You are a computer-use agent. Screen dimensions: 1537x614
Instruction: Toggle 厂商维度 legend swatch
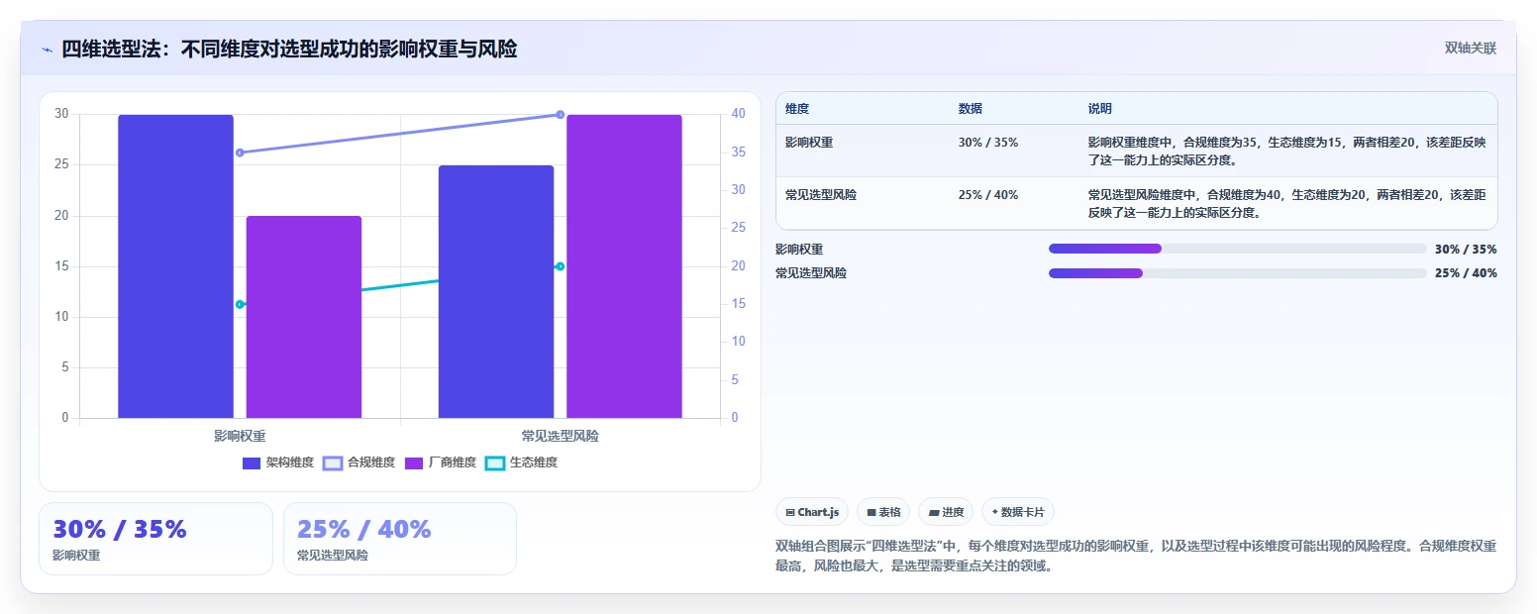(x=414, y=462)
